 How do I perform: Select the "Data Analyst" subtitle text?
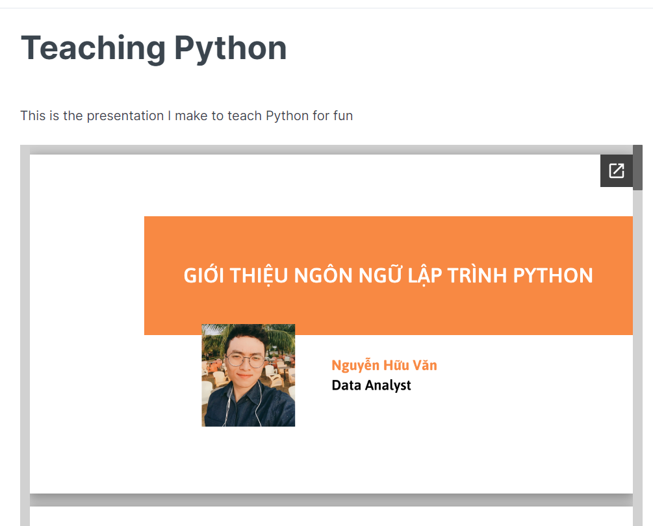pyautogui.click(x=371, y=385)
